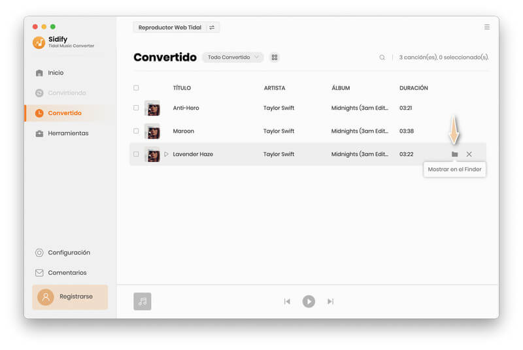Click the 03:38 duration value
This screenshot has height=350, width=523.
pyautogui.click(x=407, y=131)
